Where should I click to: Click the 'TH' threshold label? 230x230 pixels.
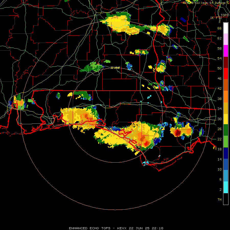click(x=220, y=200)
